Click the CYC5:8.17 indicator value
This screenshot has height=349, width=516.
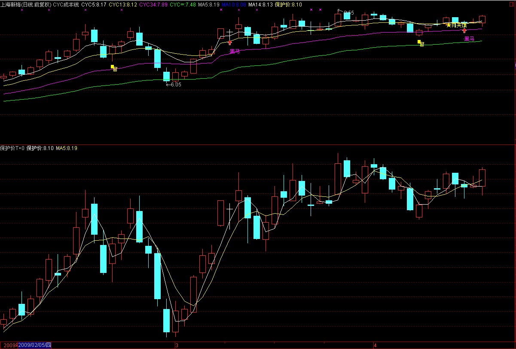point(94,4)
